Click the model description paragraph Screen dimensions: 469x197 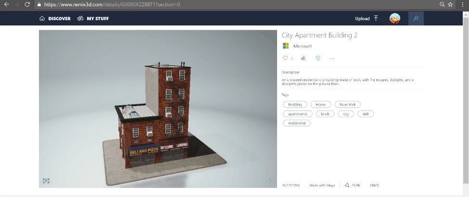348,82
